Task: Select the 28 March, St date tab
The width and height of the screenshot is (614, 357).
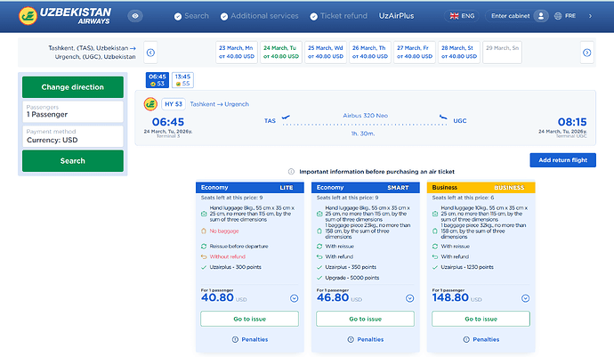Action: (459, 53)
